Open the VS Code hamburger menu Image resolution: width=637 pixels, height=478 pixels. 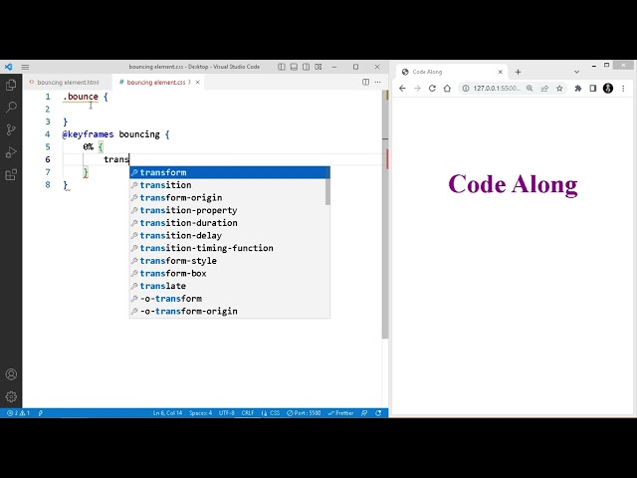(25, 67)
